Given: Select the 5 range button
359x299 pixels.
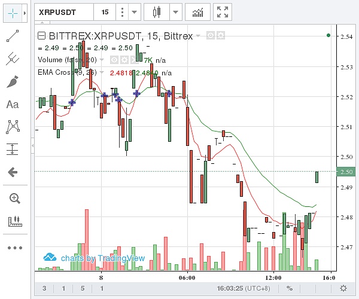Looking at the screenshot, I should 83,288.
